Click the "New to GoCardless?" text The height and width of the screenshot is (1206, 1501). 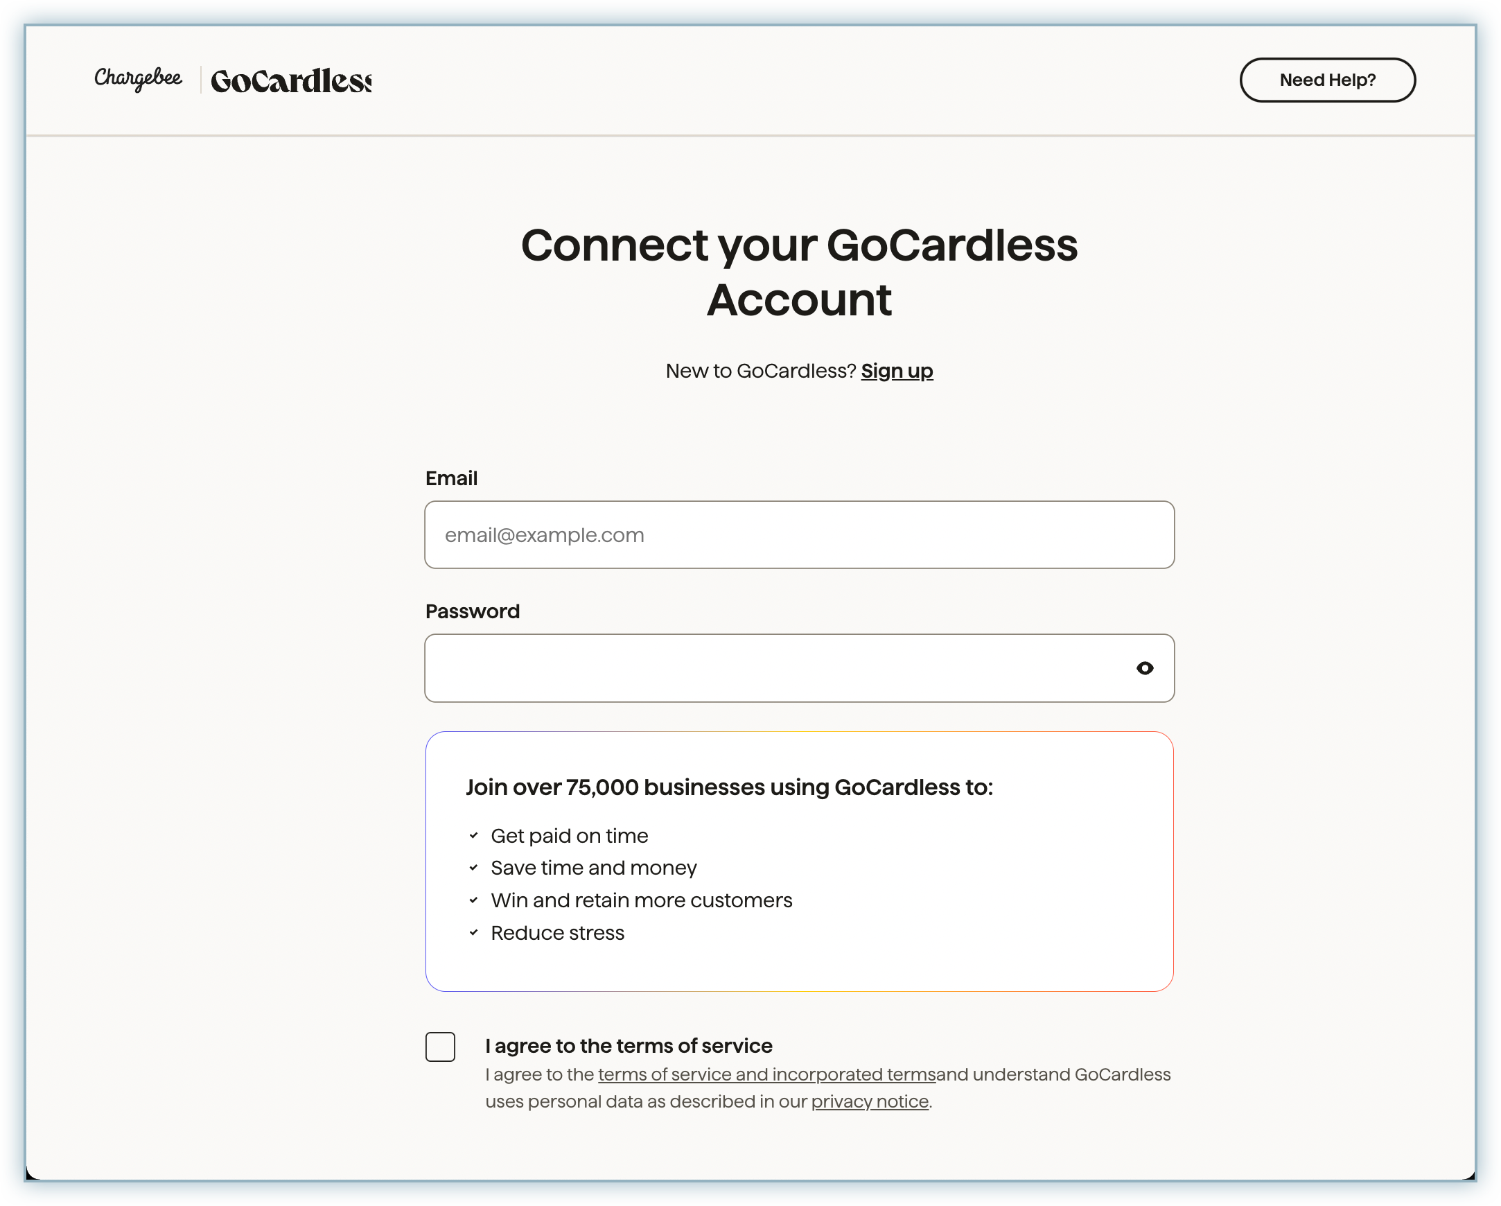pos(760,371)
